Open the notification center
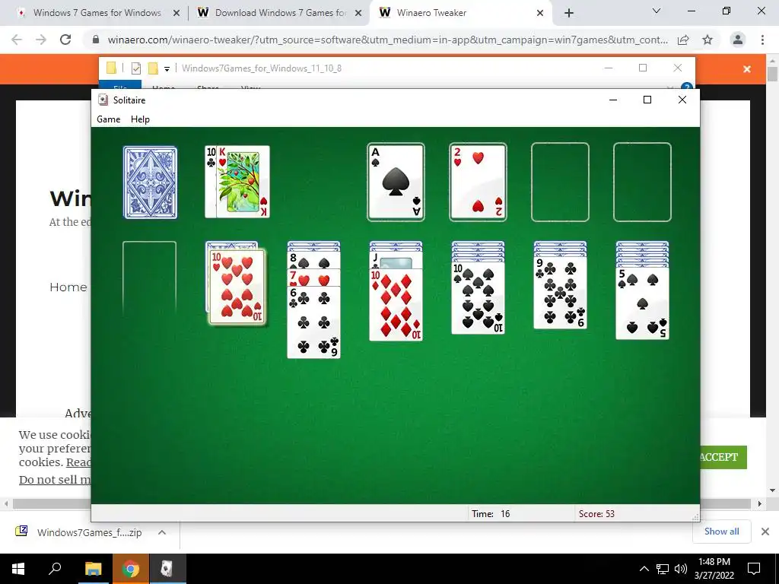This screenshot has height=584, width=779. click(754, 569)
